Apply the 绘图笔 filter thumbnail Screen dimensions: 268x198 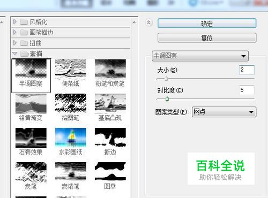(x=71, y=103)
